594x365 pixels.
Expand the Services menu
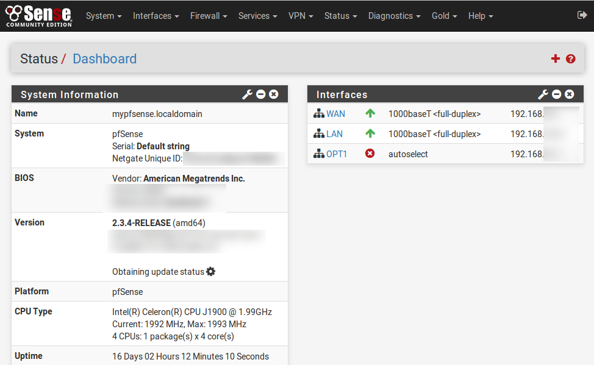[x=257, y=16]
